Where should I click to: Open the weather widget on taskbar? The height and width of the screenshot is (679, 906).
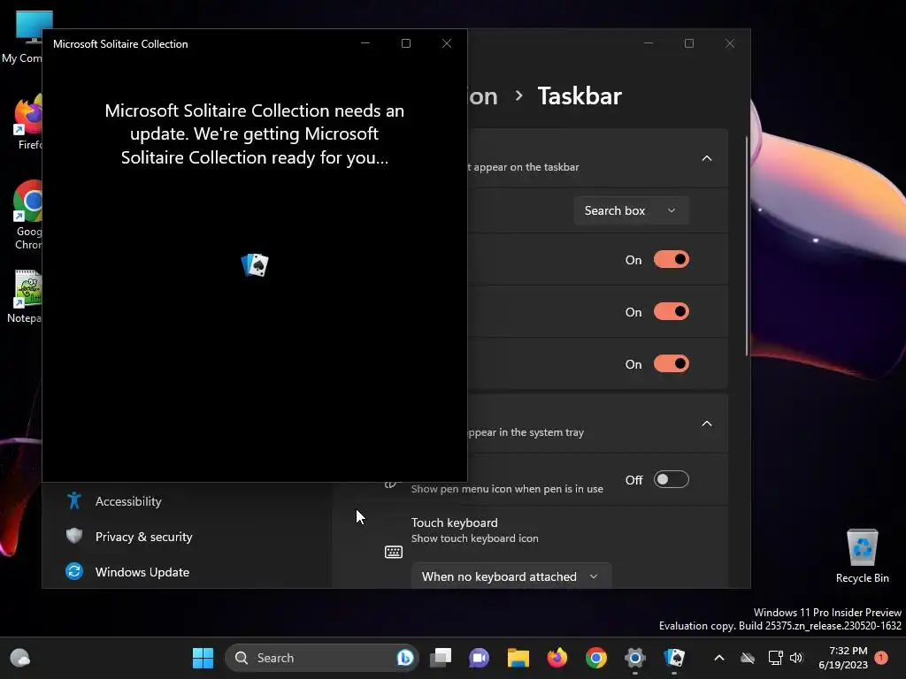[x=20, y=658]
